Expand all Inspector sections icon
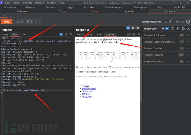This screenshot has width=191, height=135. tap(172, 29)
